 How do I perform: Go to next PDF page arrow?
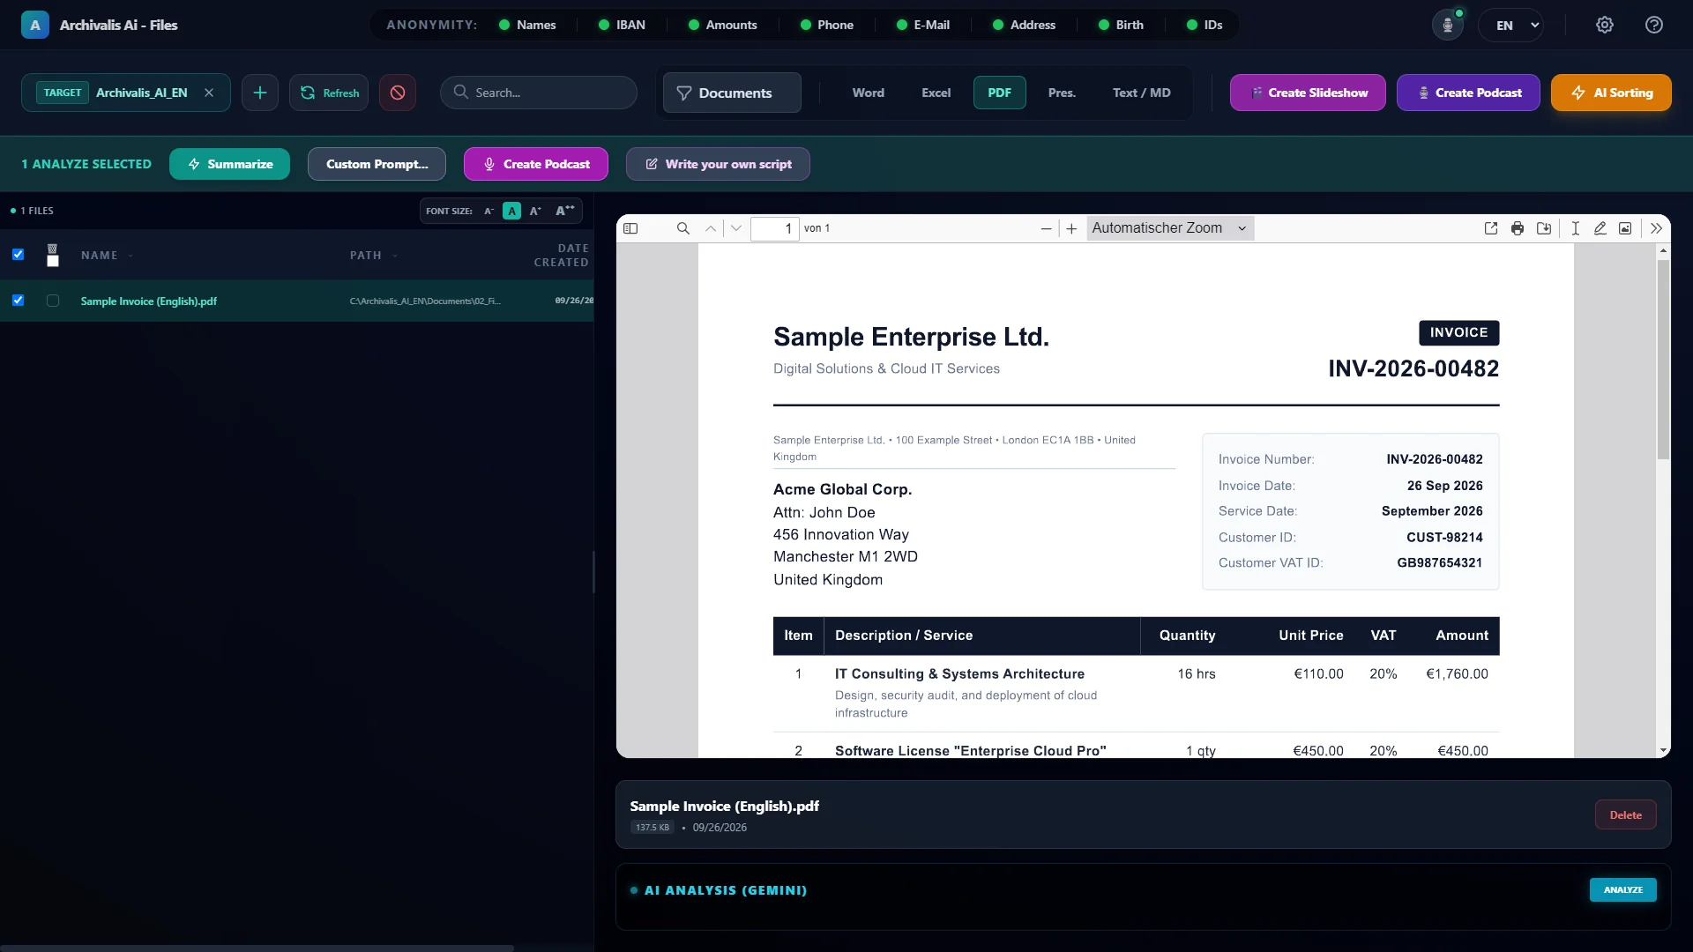(x=736, y=228)
